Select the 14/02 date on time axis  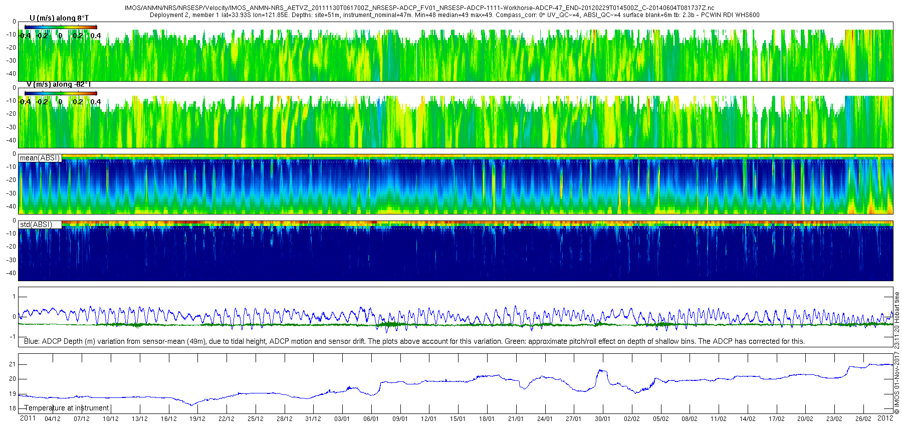[x=747, y=419]
